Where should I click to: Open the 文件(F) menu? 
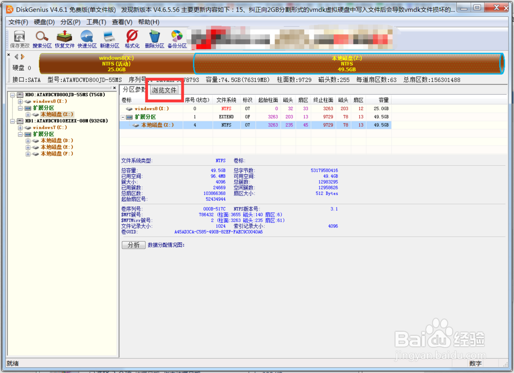[x=18, y=22]
